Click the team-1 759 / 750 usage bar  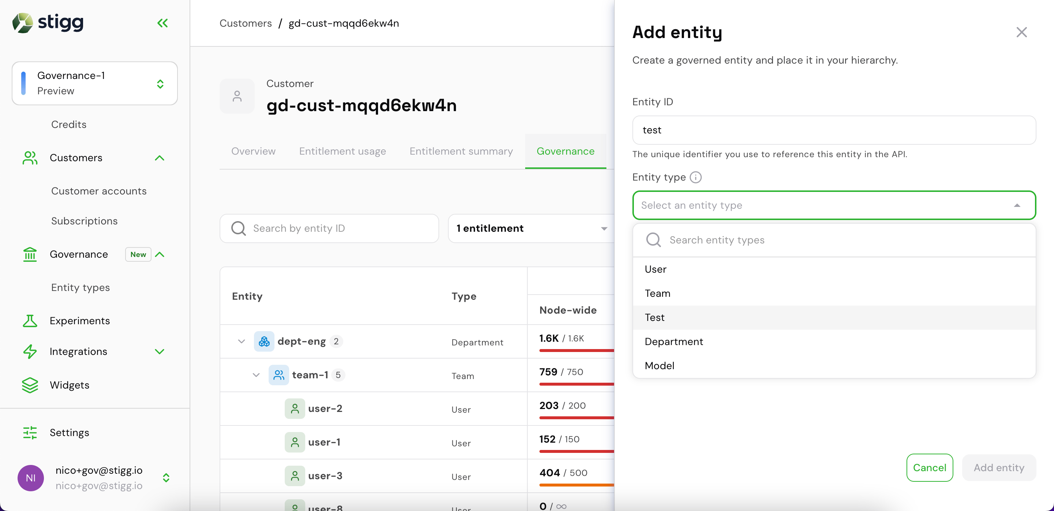576,384
